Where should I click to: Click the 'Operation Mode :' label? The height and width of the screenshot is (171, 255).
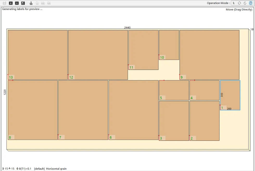[218, 3]
